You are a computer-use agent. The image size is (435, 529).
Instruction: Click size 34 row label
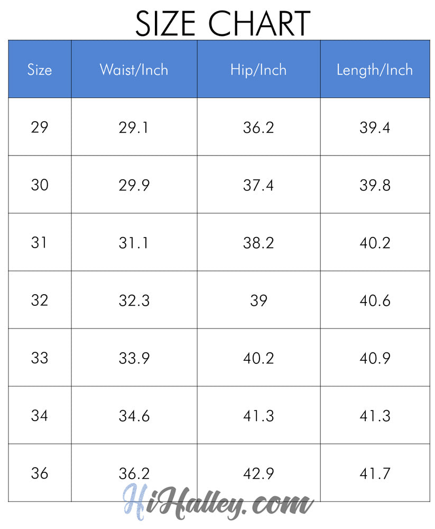click(40, 416)
